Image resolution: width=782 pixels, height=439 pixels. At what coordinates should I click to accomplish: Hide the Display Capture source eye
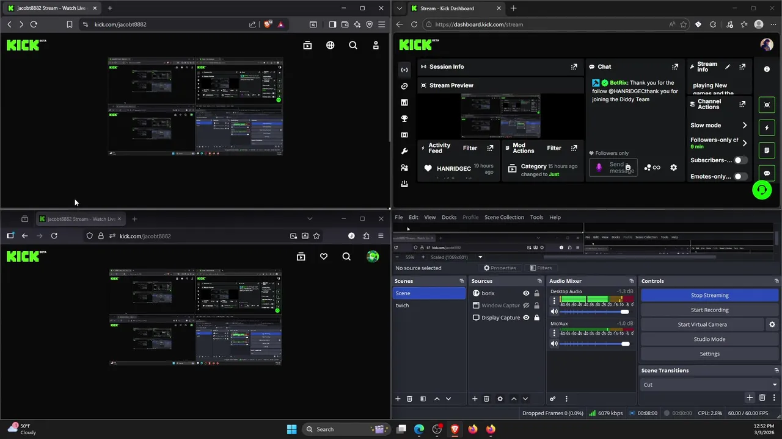tap(526, 318)
